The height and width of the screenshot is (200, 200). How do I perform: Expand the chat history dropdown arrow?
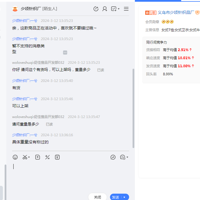click(127, 158)
